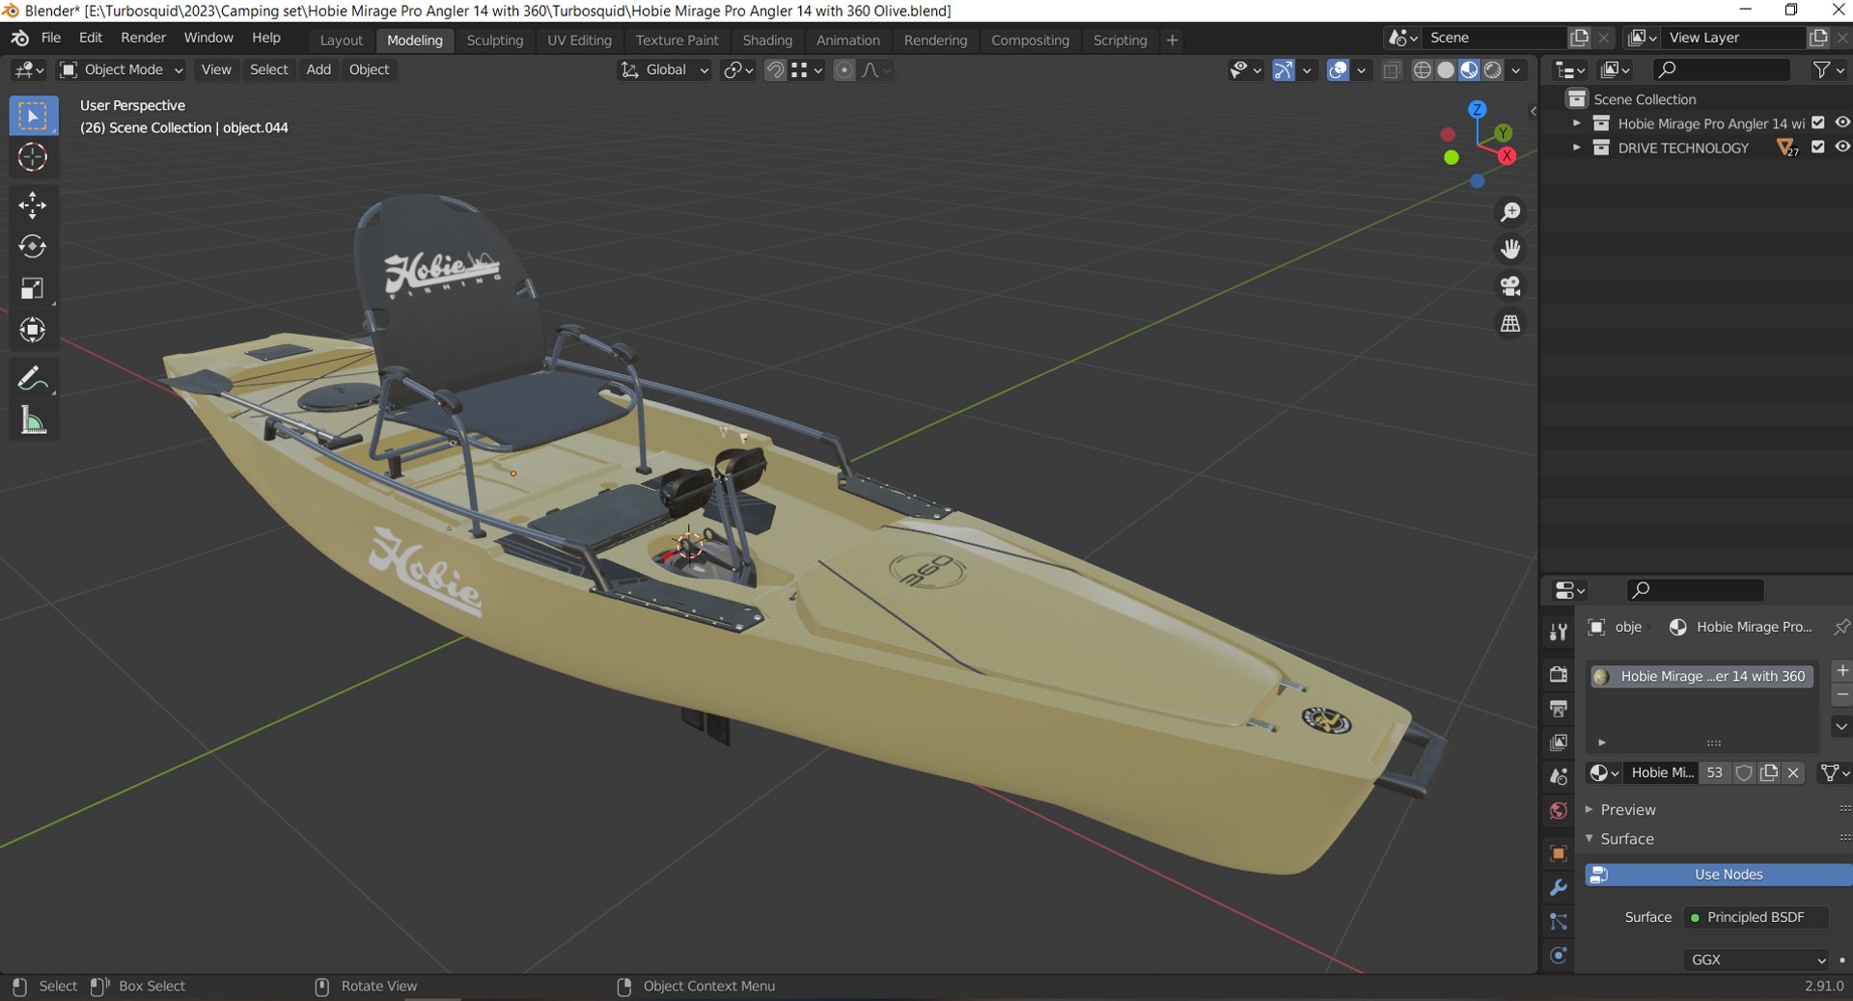Screen dimensions: 1853x1001
Task: Remove the selected material slot
Action: [x=1841, y=694]
